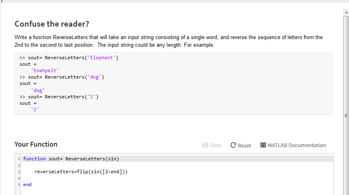Click the Reset circular arrow icon
The width and height of the screenshot is (349, 195).
point(233,145)
